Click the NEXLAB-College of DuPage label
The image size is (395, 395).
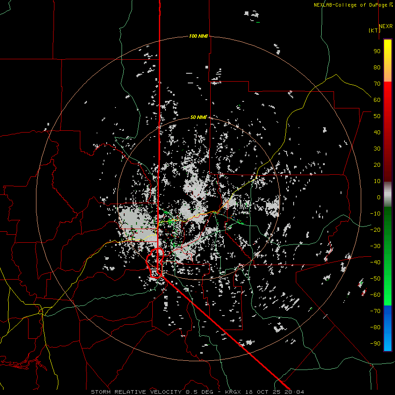pyautogui.click(x=352, y=5)
